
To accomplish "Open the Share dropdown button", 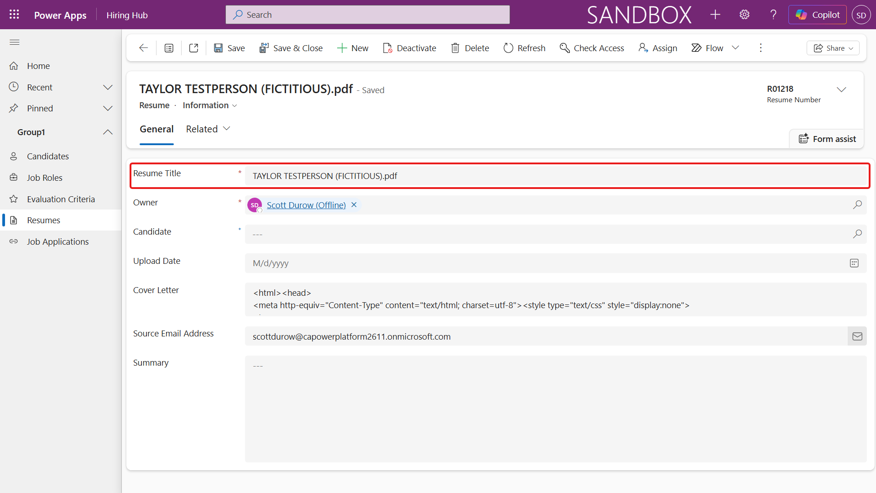I will point(833,48).
